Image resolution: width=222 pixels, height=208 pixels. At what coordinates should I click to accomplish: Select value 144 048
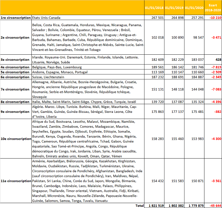pyautogui.click(x=197, y=89)
